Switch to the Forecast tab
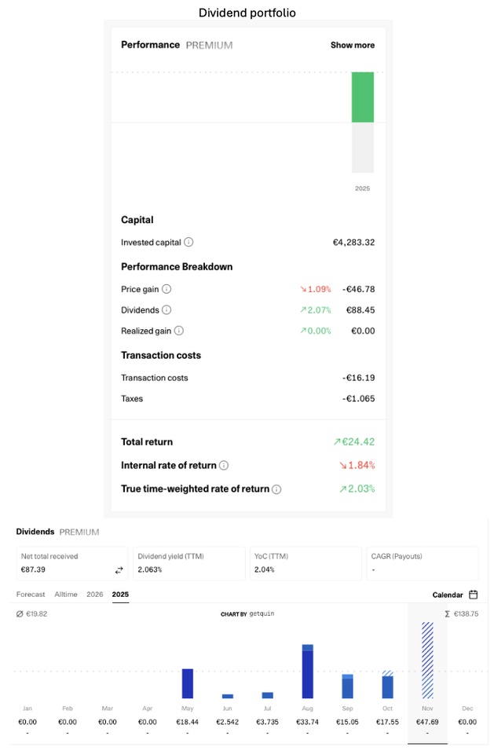Screen dimensions: 494x754 point(31,595)
